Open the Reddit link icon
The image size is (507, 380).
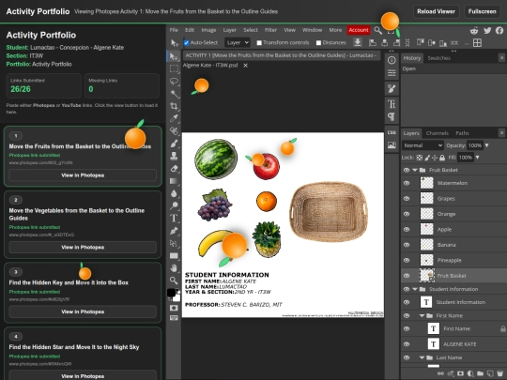[x=474, y=30]
